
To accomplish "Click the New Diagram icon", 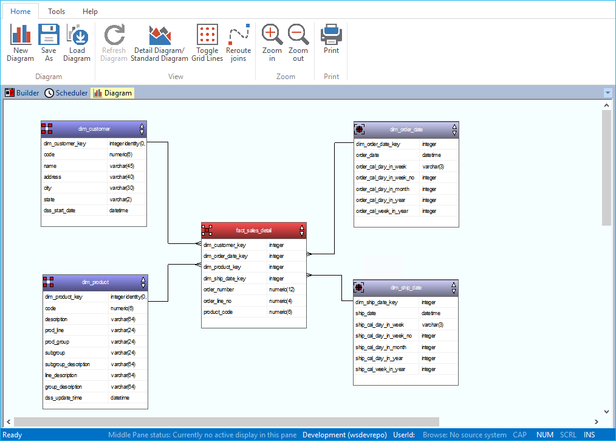I will (x=21, y=35).
